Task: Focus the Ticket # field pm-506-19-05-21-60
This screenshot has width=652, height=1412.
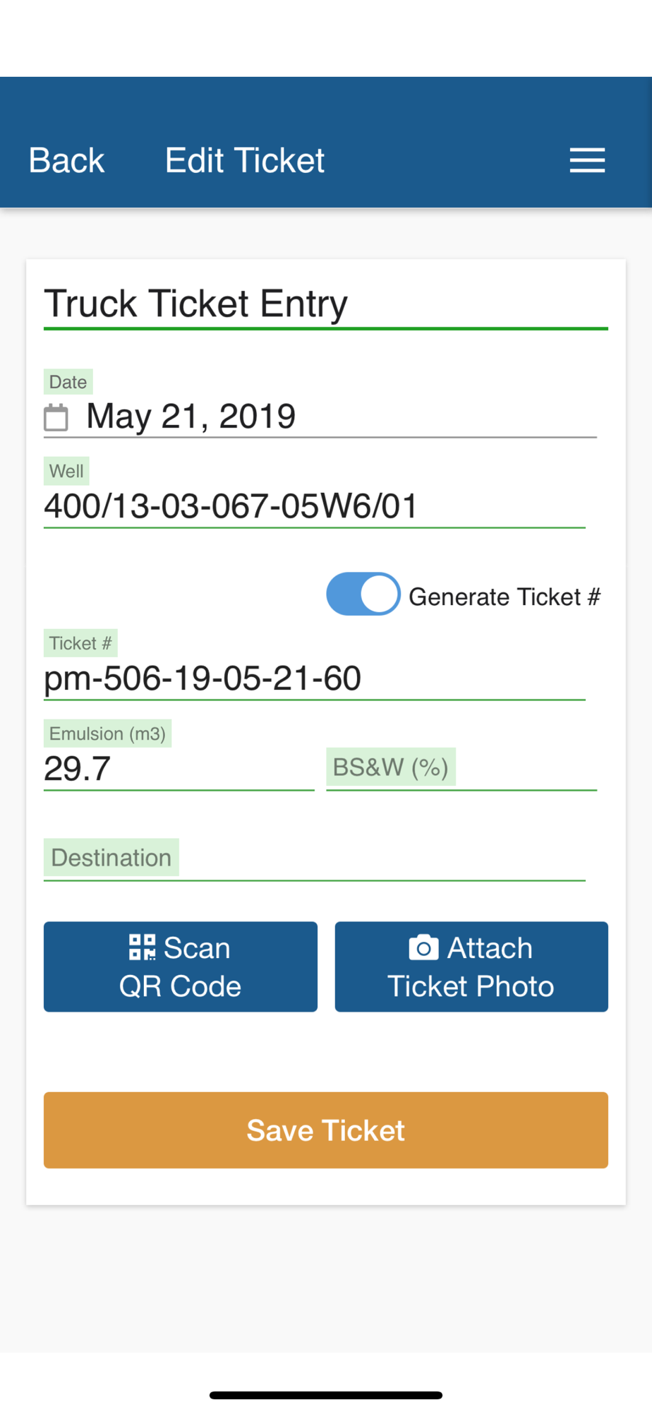Action: pyautogui.click(x=315, y=678)
